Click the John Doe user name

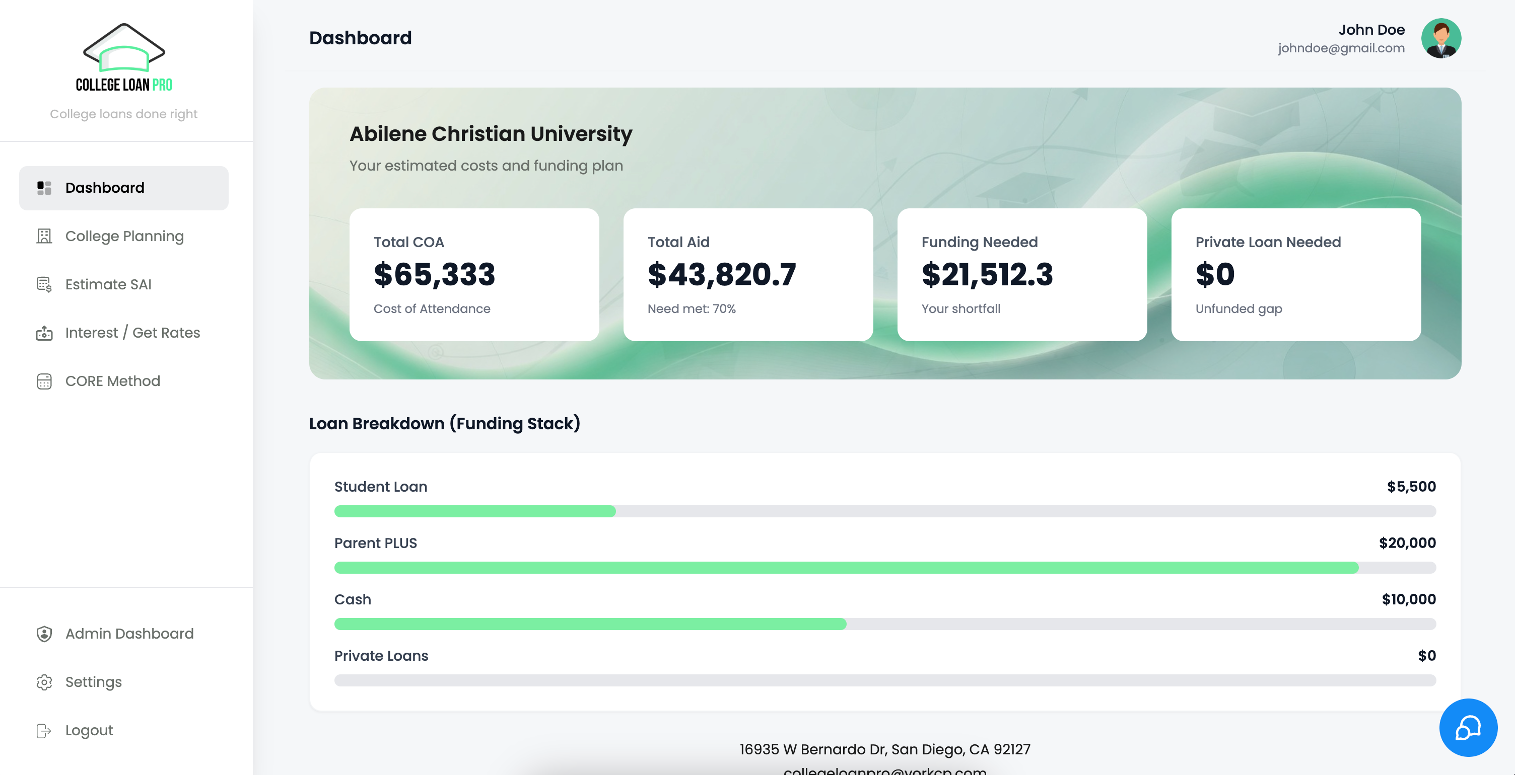click(1371, 30)
